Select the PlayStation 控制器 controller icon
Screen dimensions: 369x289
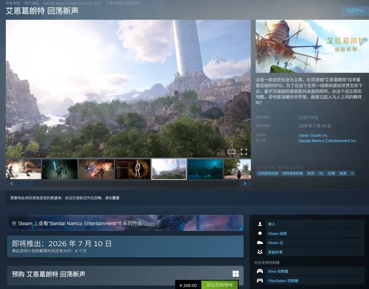click(260, 281)
